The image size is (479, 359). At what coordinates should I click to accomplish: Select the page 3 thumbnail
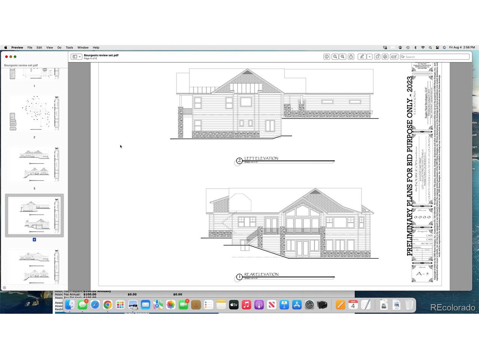(34, 164)
